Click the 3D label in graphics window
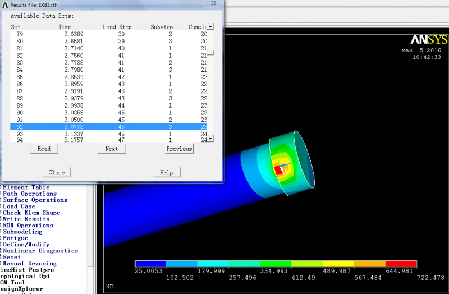This screenshot has width=449, height=294. [x=109, y=287]
